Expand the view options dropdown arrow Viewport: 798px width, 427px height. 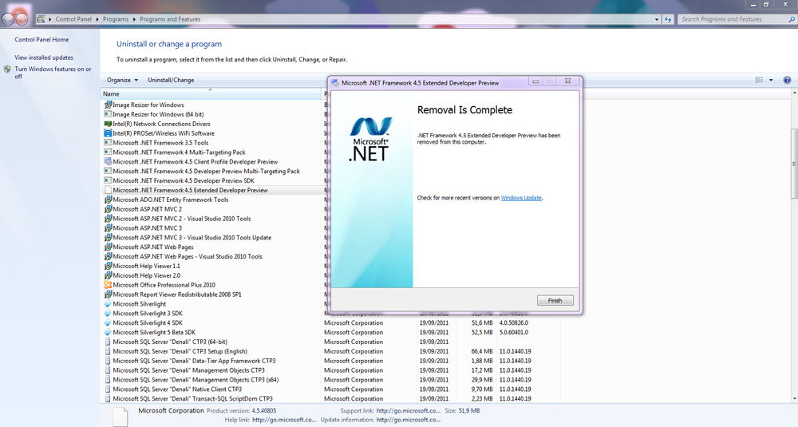pos(770,80)
